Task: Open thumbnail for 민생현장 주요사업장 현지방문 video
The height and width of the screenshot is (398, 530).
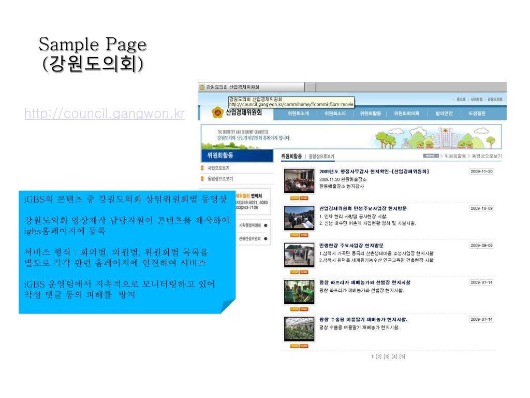Action: 299,255
